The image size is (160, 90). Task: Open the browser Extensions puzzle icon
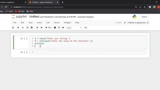tap(150, 7)
